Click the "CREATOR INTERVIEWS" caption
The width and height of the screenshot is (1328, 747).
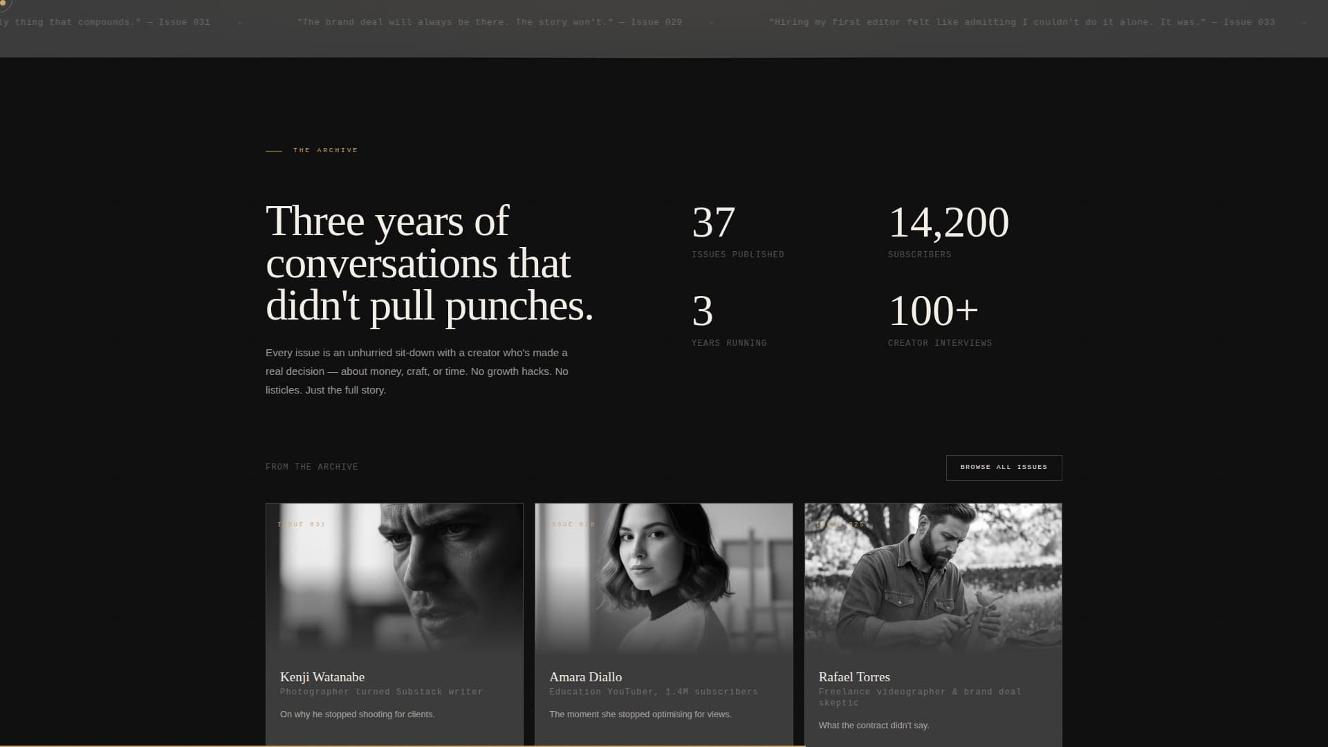pyautogui.click(x=940, y=343)
